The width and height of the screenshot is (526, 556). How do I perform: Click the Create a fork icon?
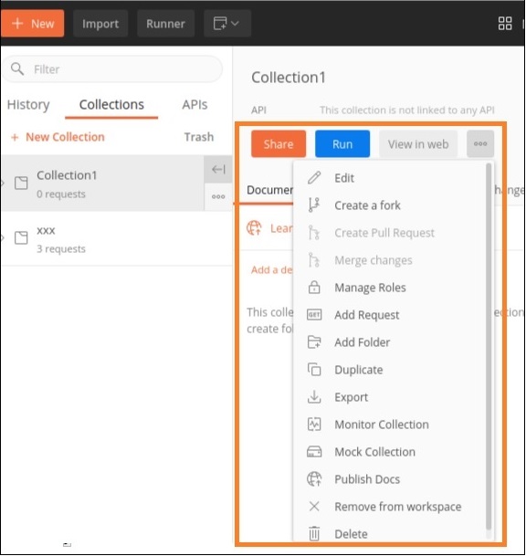[x=314, y=205]
